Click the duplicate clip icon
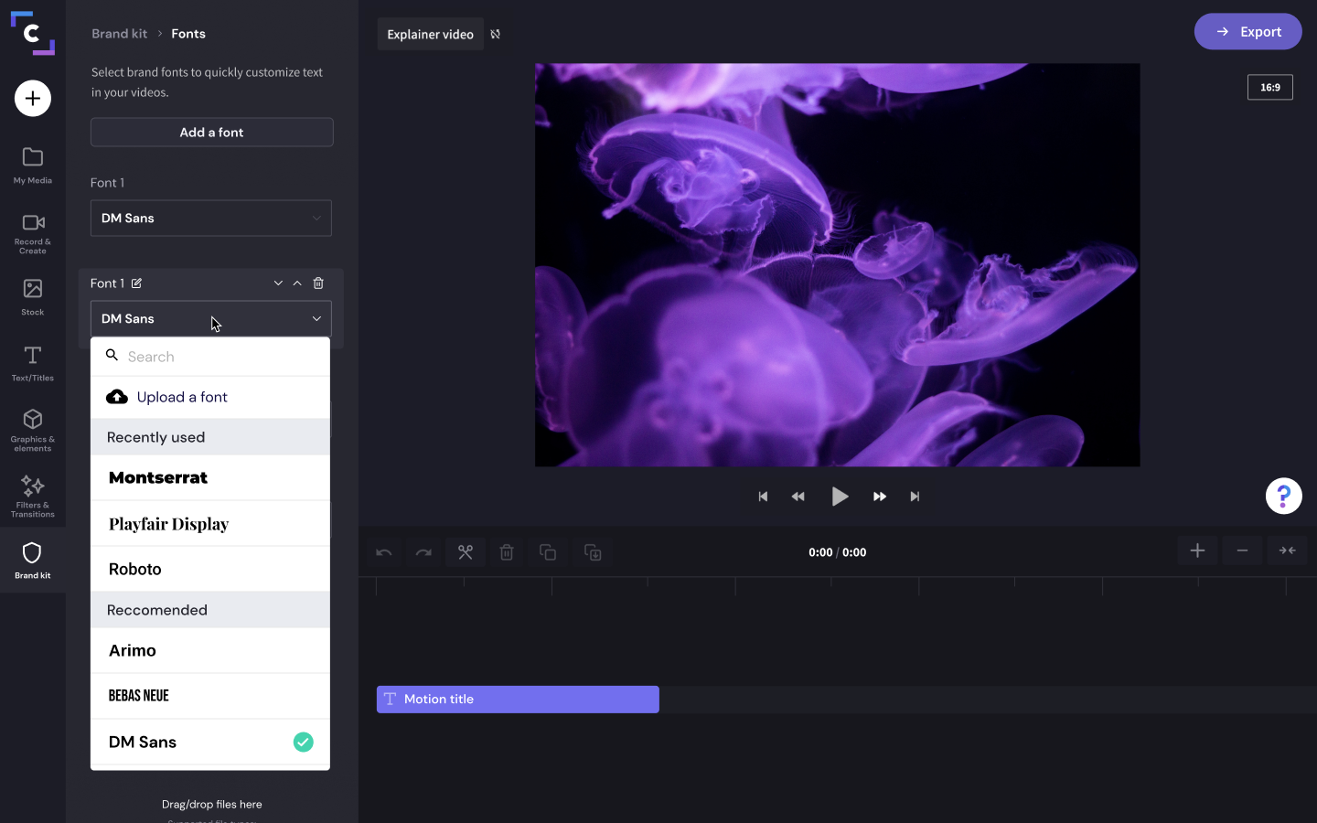Image resolution: width=1317 pixels, height=823 pixels. click(548, 552)
